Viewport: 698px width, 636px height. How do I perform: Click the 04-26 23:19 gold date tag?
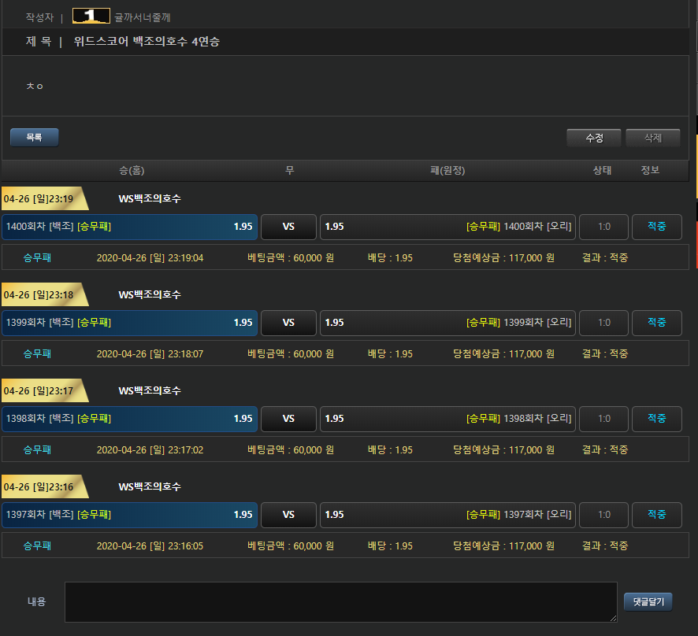(x=41, y=199)
